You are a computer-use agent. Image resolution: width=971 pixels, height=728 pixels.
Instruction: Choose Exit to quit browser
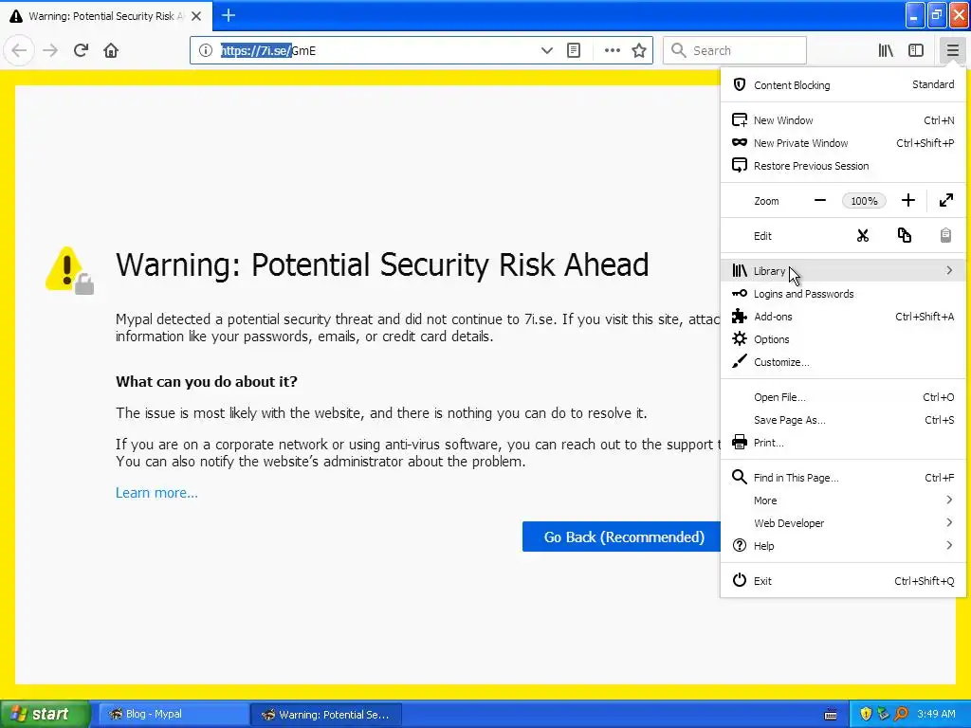click(x=843, y=581)
